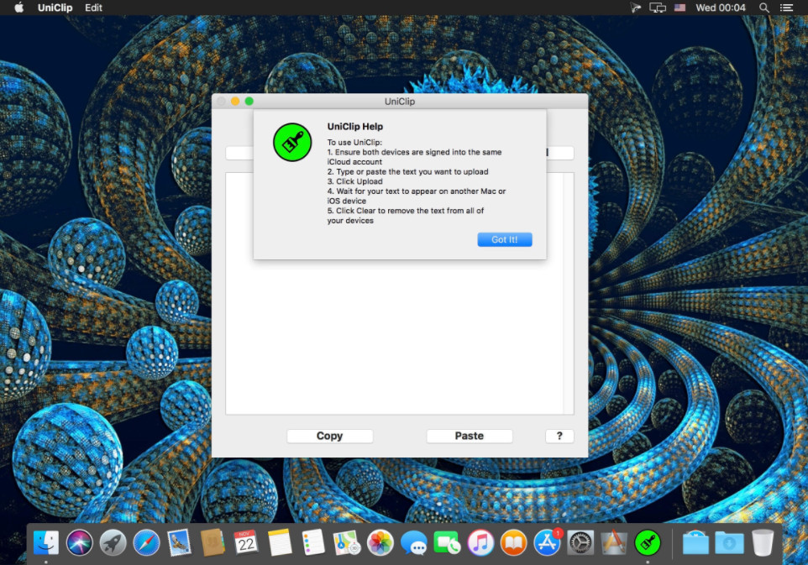Screen dimensions: 808x565
Task: Open Messages from the dock
Action: [x=414, y=543]
